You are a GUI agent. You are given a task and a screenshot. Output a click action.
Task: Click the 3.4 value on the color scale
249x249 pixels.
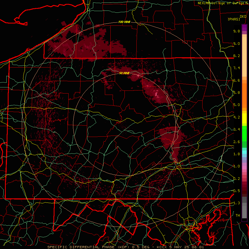tap(237, 129)
